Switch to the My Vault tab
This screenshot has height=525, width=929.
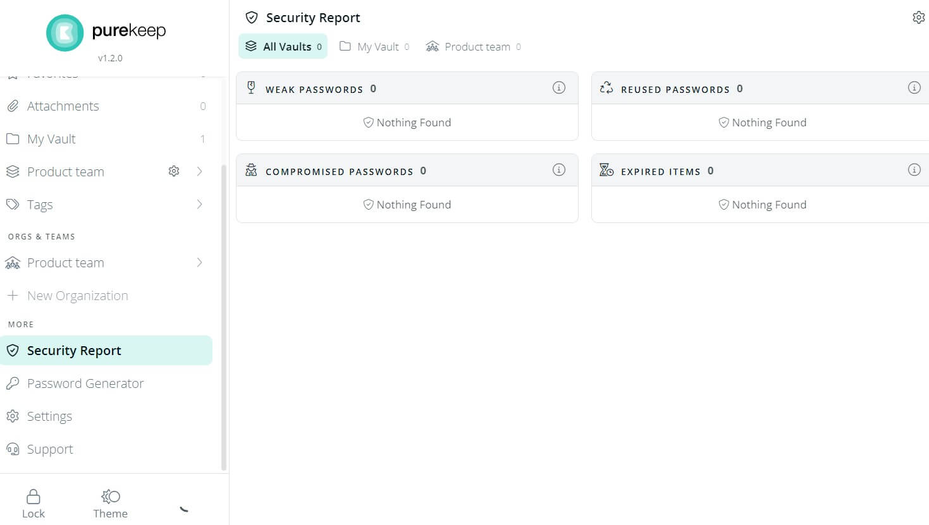click(x=374, y=47)
